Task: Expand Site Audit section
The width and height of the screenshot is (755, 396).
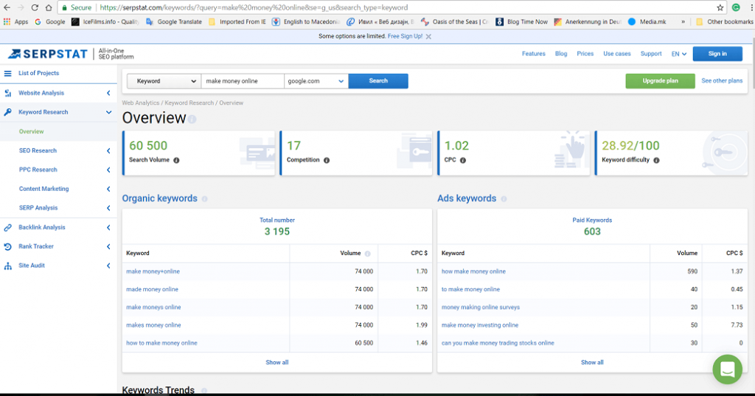Action: tap(108, 266)
